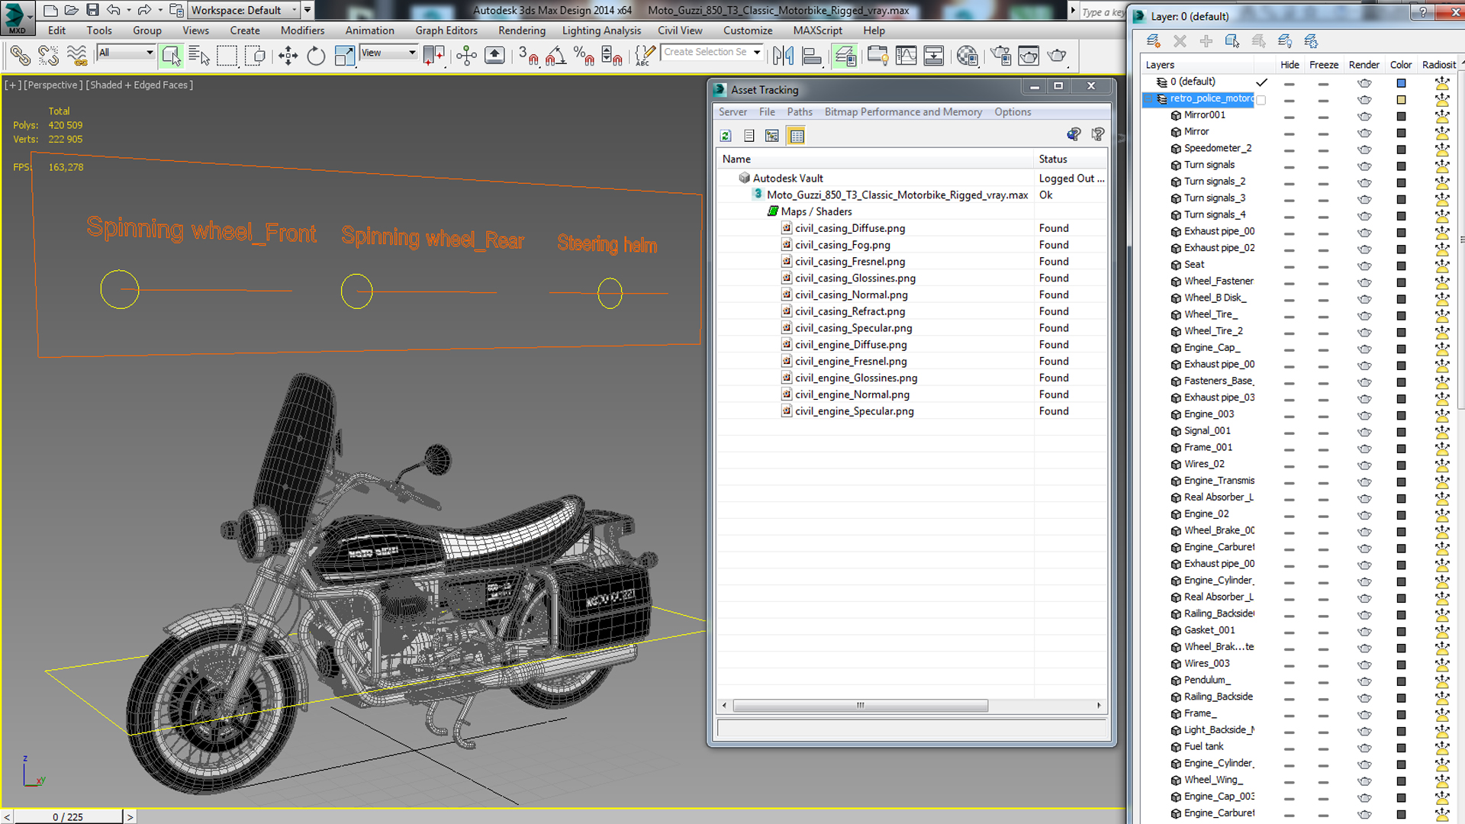Click Rendered Frame Window icon

[x=1029, y=55]
